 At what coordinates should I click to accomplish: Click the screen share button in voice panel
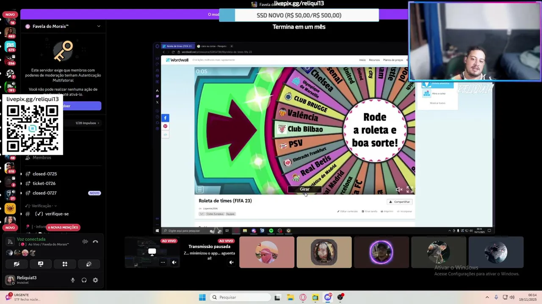pos(41,264)
